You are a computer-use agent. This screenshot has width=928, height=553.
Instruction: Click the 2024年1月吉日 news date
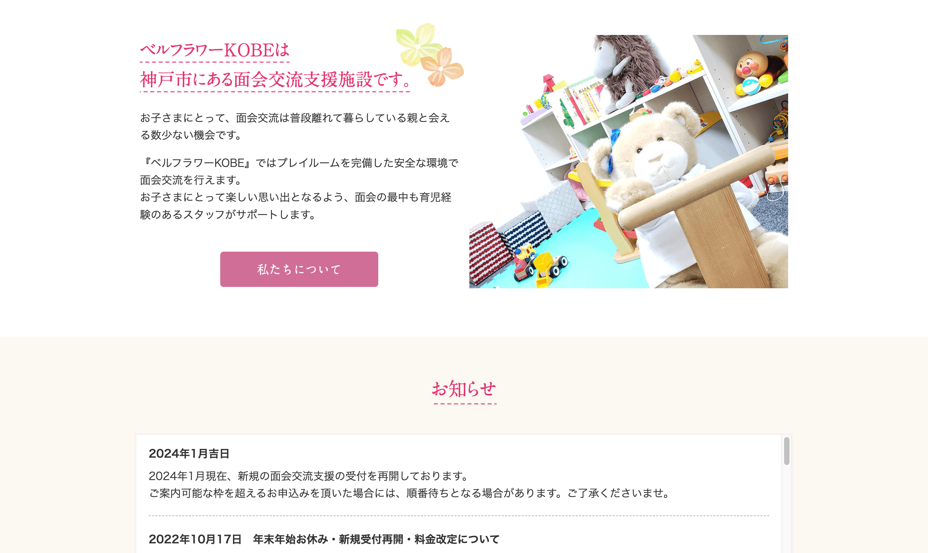(x=189, y=454)
